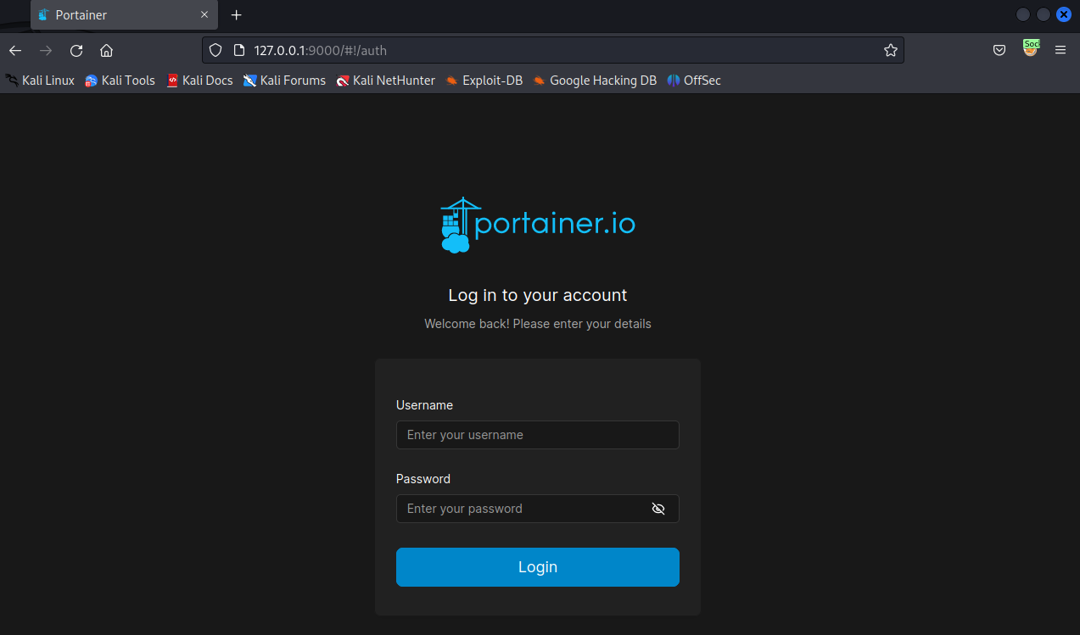Image resolution: width=1080 pixels, height=635 pixels.
Task: Open Kali NetHunter bookmark
Action: pyautogui.click(x=385, y=81)
